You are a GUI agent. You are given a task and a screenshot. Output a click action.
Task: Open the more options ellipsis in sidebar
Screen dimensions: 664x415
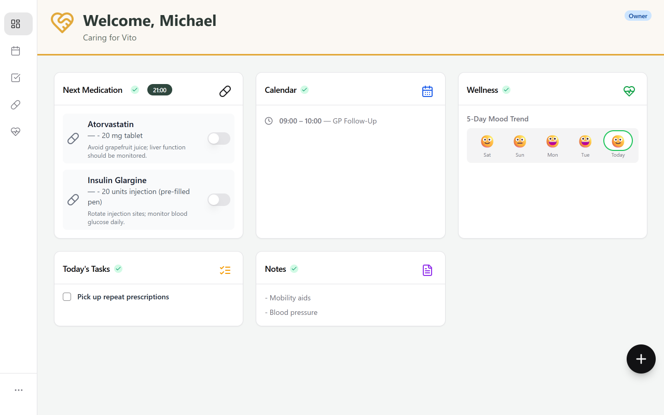(x=19, y=390)
